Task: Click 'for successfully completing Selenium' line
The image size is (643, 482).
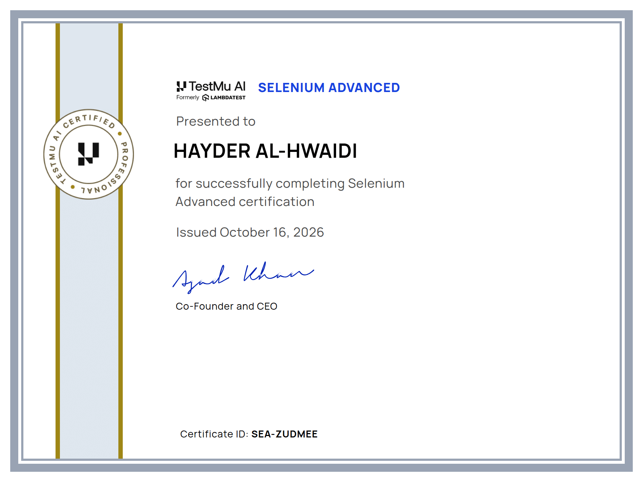Action: tap(290, 183)
